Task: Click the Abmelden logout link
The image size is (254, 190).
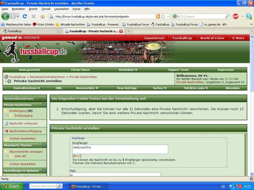Action: pyautogui.click(x=232, y=88)
